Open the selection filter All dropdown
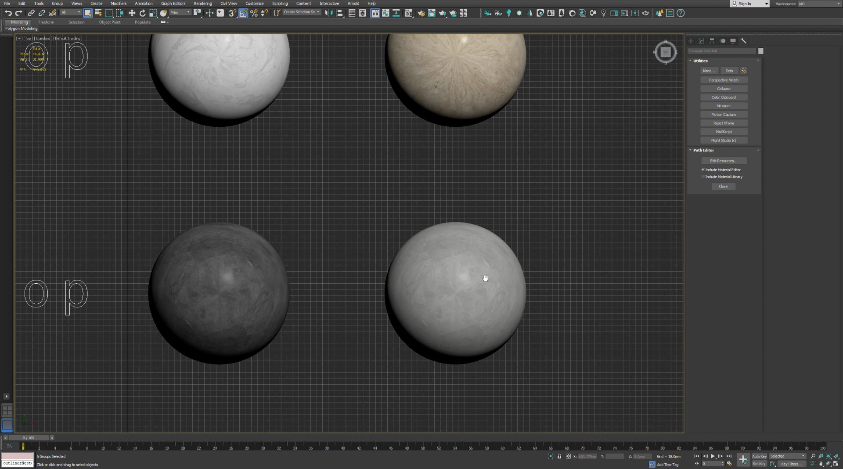The width and height of the screenshot is (843, 469). [70, 13]
